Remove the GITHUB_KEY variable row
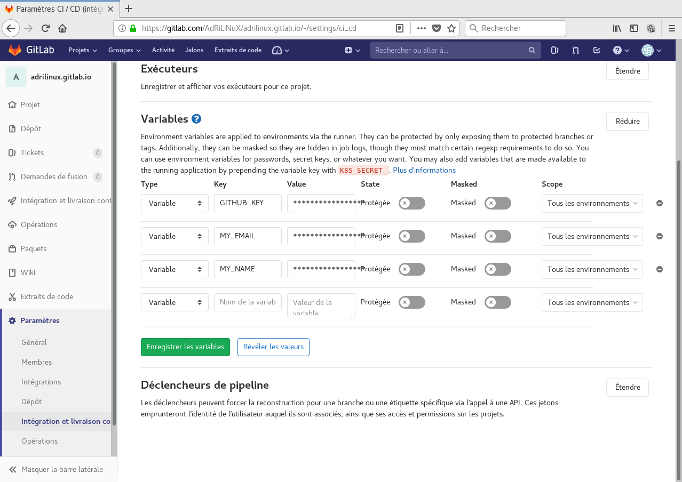Viewport: 682px width, 482px height. (x=660, y=203)
